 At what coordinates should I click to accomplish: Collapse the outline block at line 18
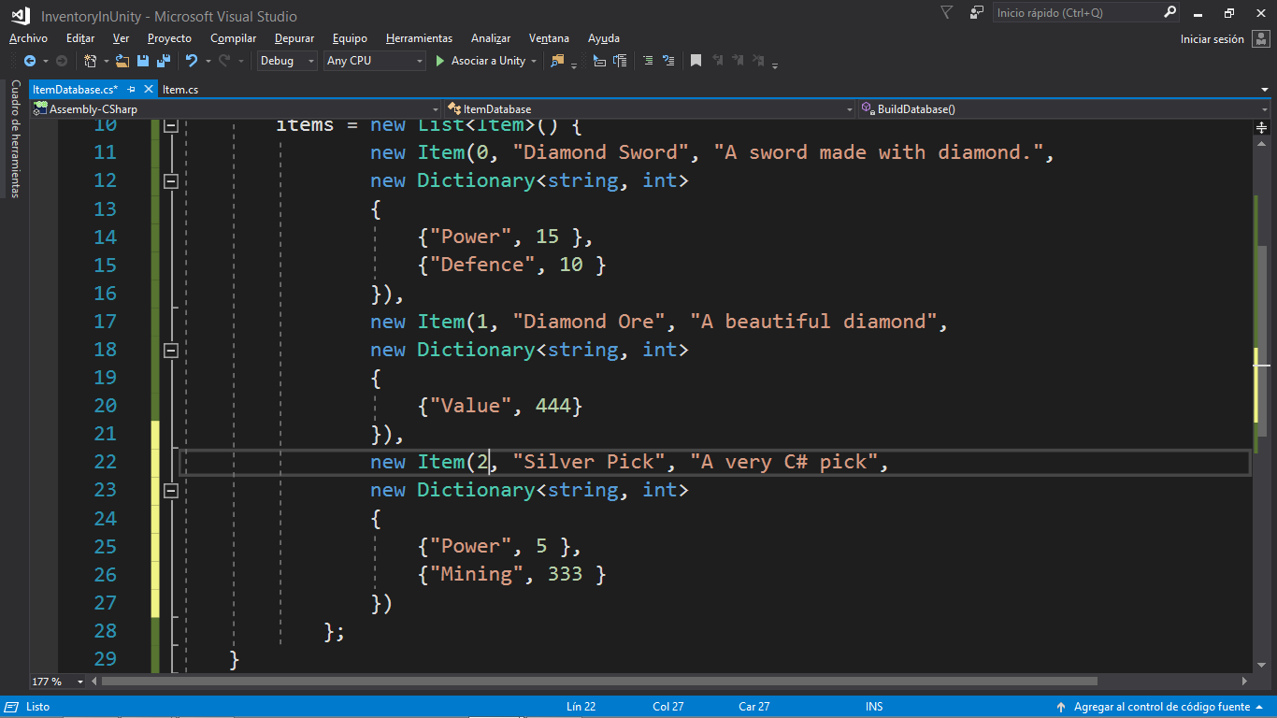[170, 351]
